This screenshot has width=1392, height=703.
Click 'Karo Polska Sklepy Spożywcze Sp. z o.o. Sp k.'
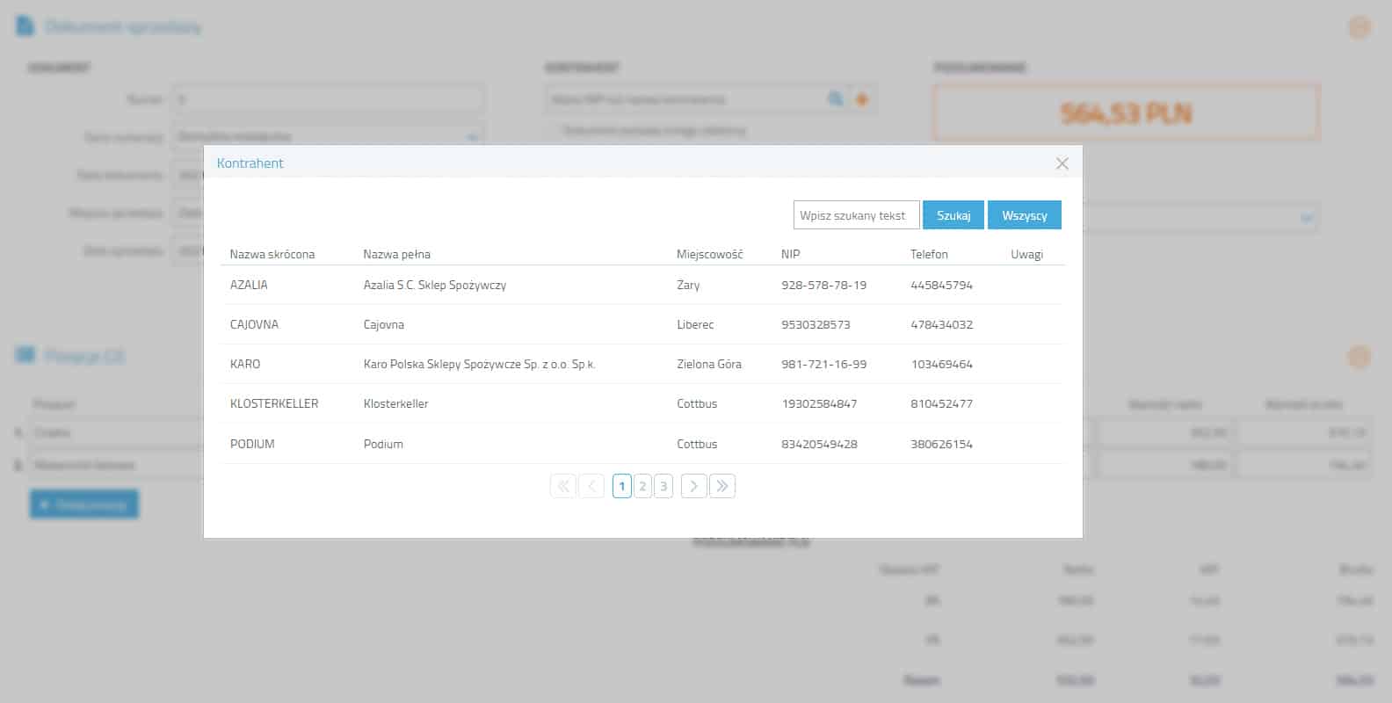click(x=480, y=364)
